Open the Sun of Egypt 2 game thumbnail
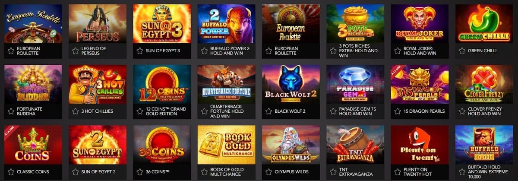518x181 pixels. (x=98, y=145)
